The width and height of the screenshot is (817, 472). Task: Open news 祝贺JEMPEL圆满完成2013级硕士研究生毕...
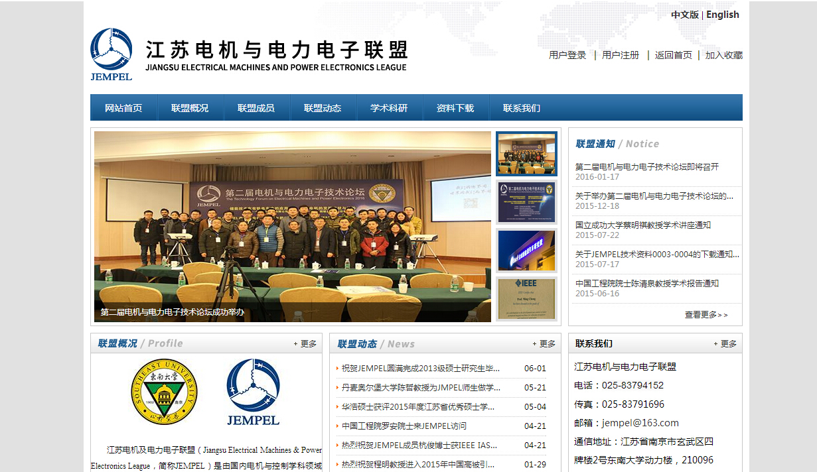click(x=421, y=369)
